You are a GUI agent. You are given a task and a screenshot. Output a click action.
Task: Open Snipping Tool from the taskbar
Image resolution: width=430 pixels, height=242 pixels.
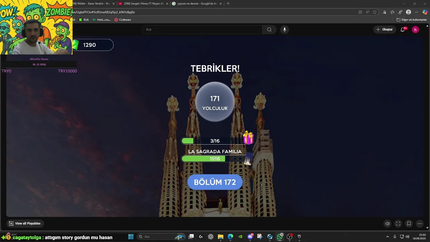(x=260, y=237)
